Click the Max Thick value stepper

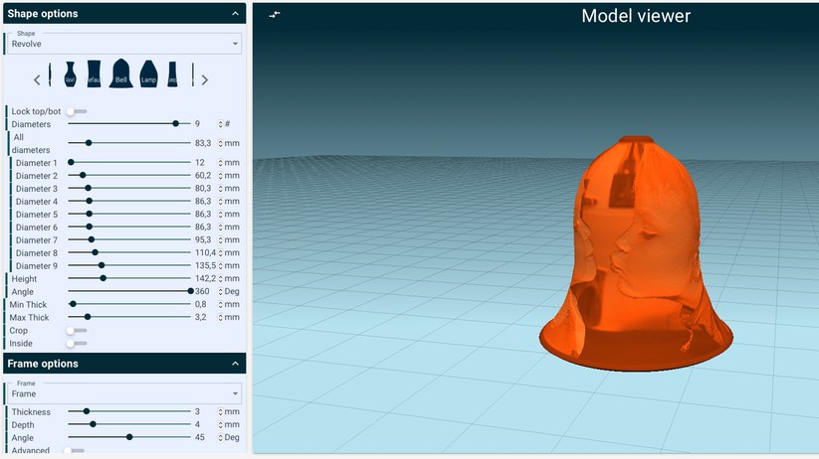point(220,318)
